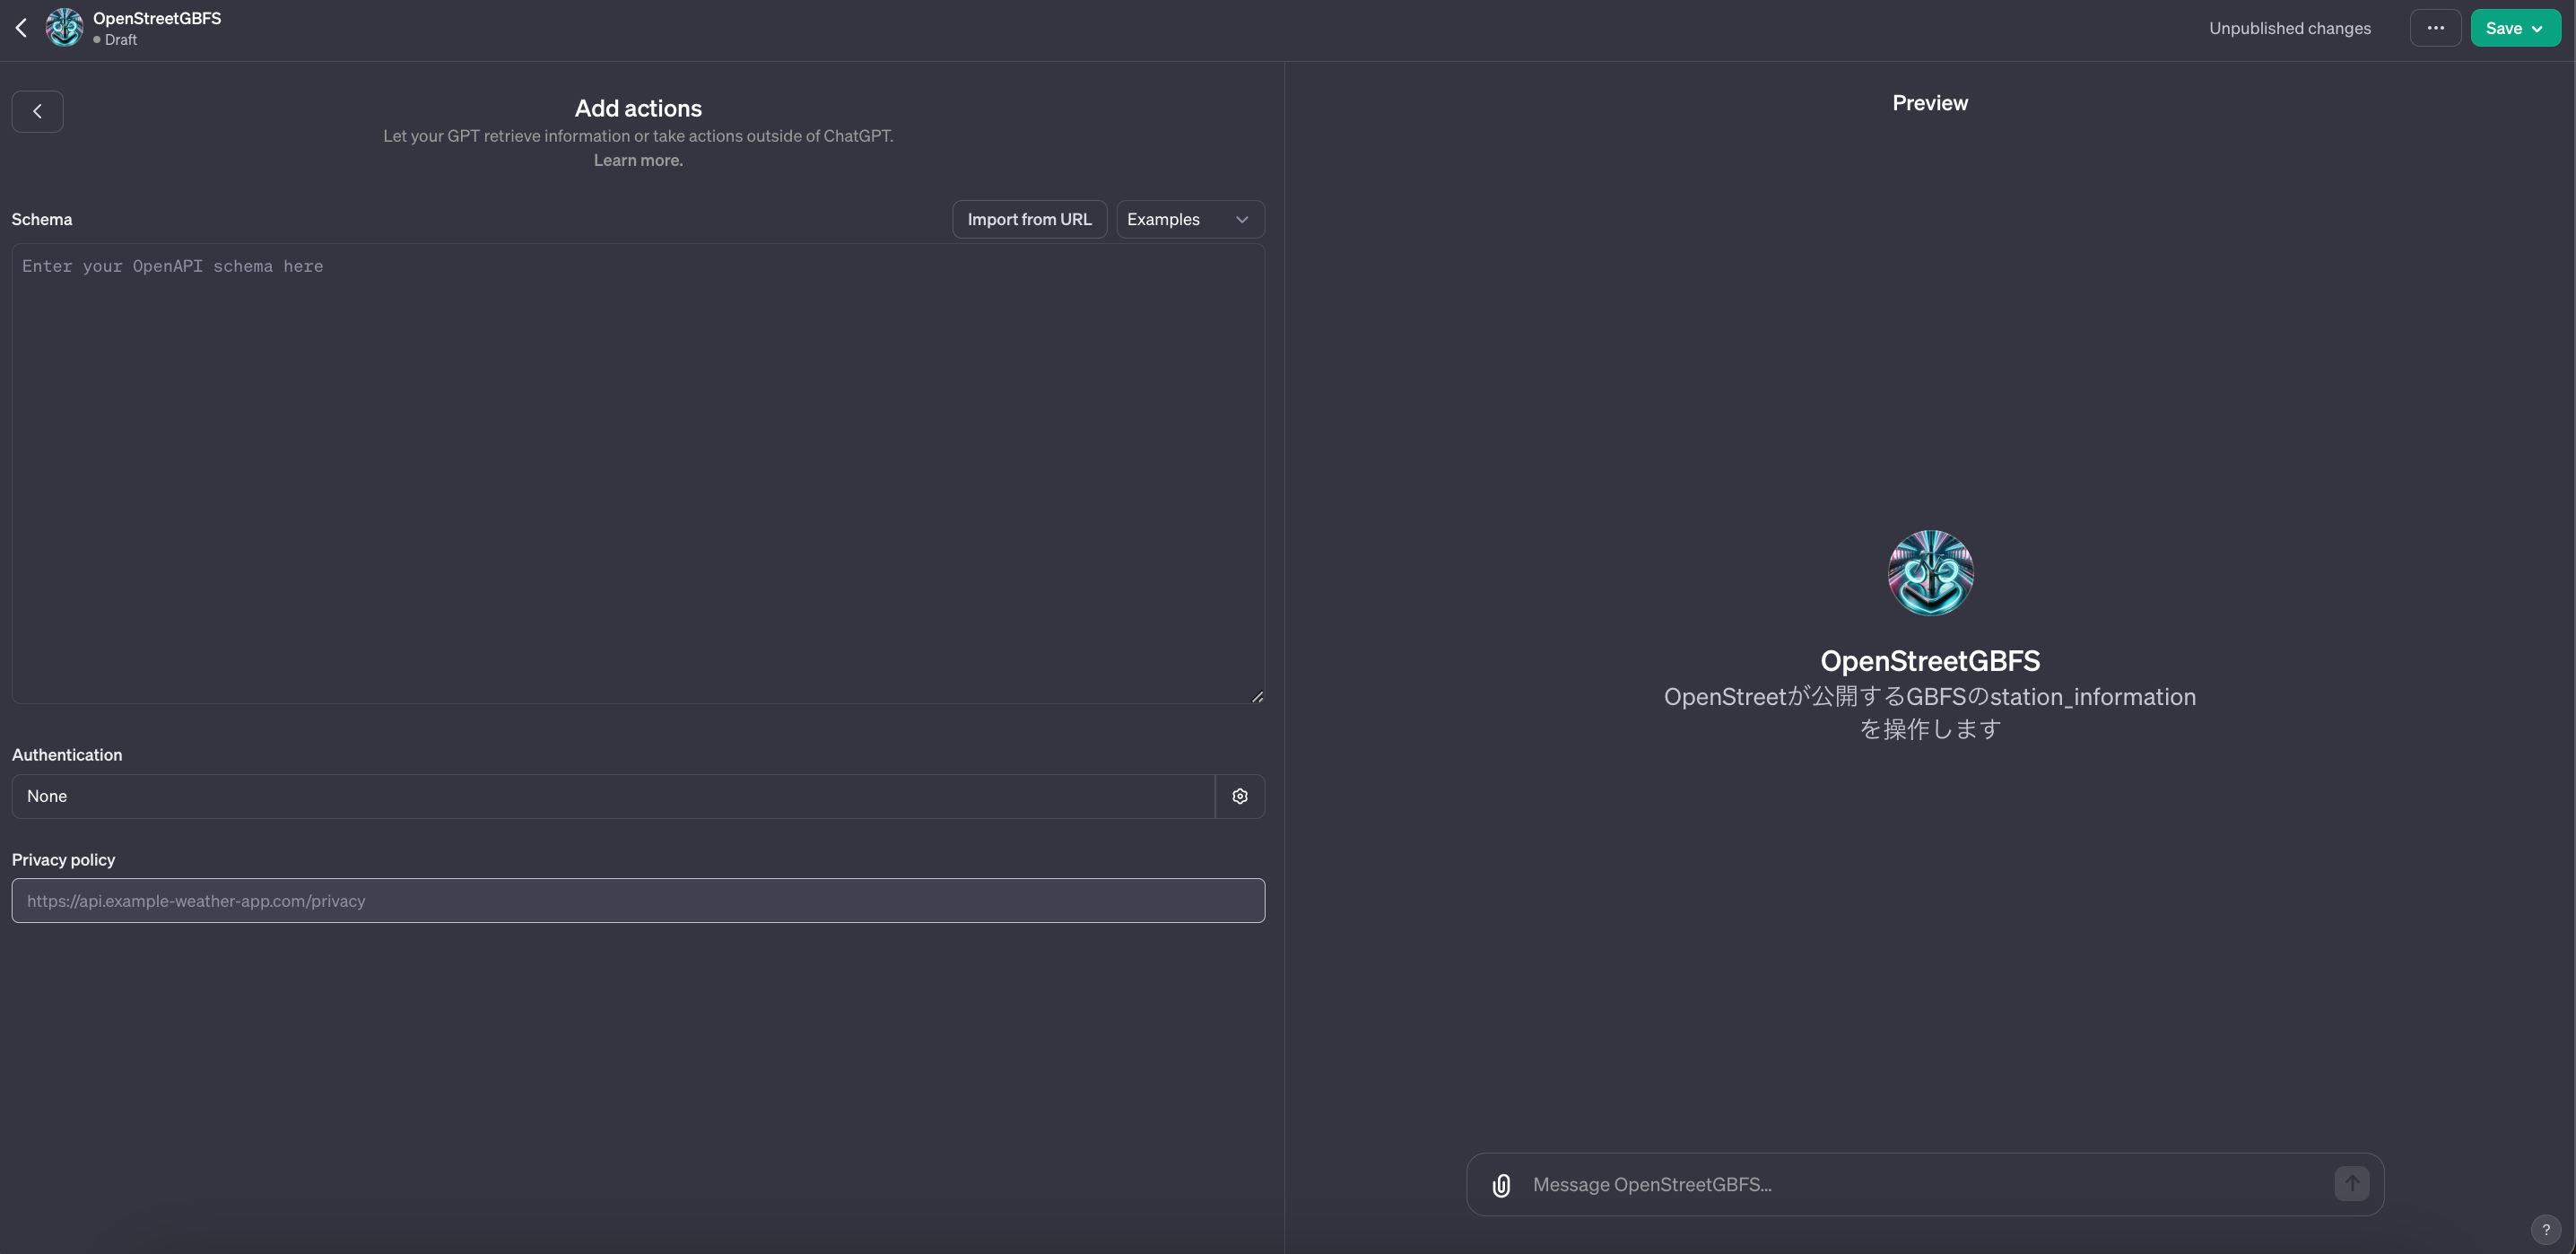Click the schema textarea resize handle
The image size is (2576, 1254).
1257,697
